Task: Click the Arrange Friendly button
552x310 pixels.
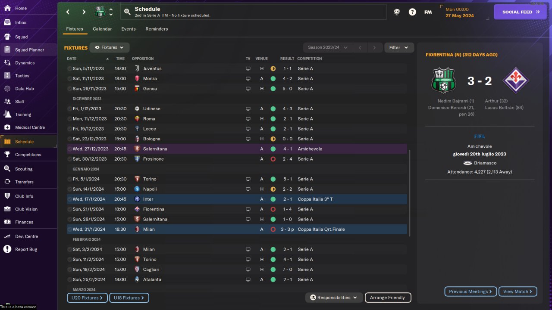Action: [x=388, y=298]
